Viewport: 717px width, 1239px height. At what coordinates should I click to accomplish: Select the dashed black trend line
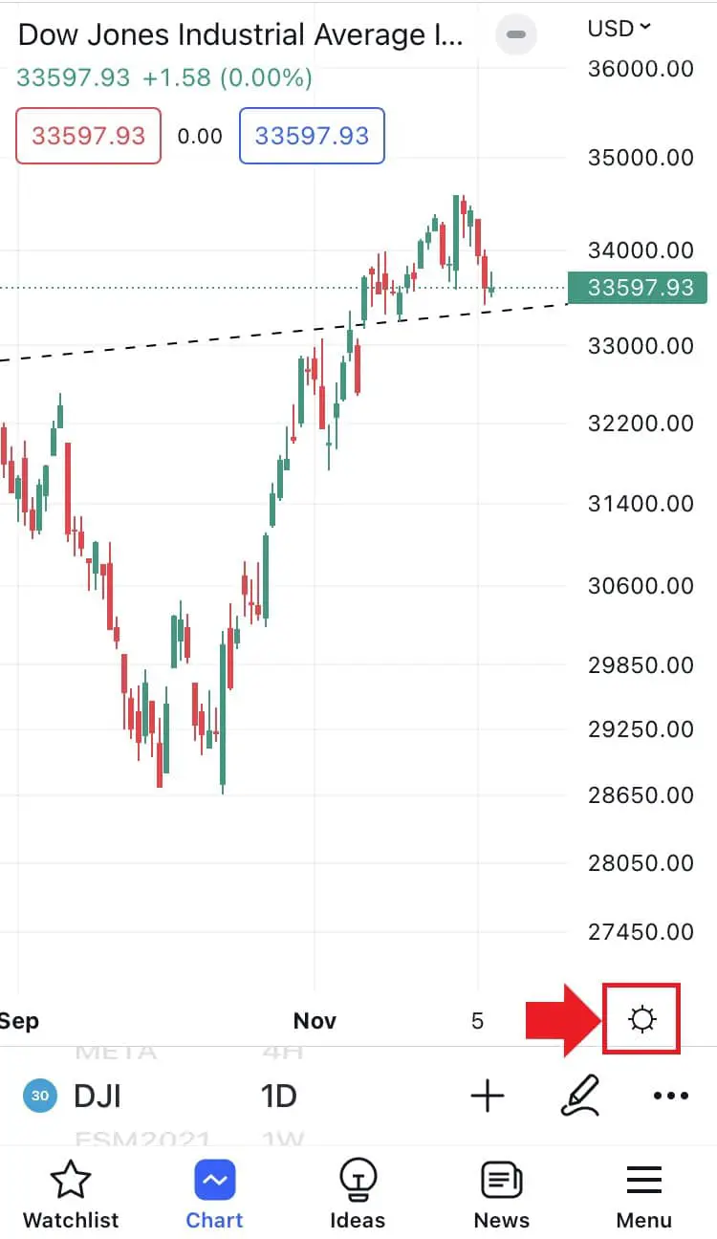pyautogui.click(x=284, y=332)
